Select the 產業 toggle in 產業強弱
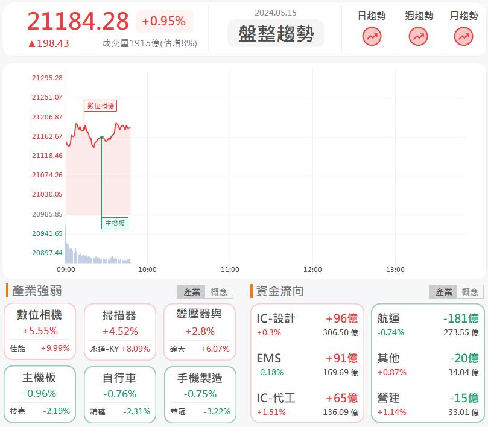This screenshot has height=427, width=488. (192, 291)
